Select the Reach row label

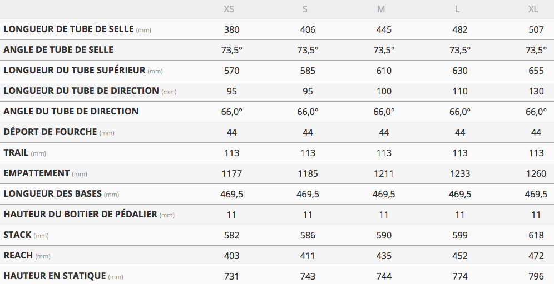coord(18,256)
